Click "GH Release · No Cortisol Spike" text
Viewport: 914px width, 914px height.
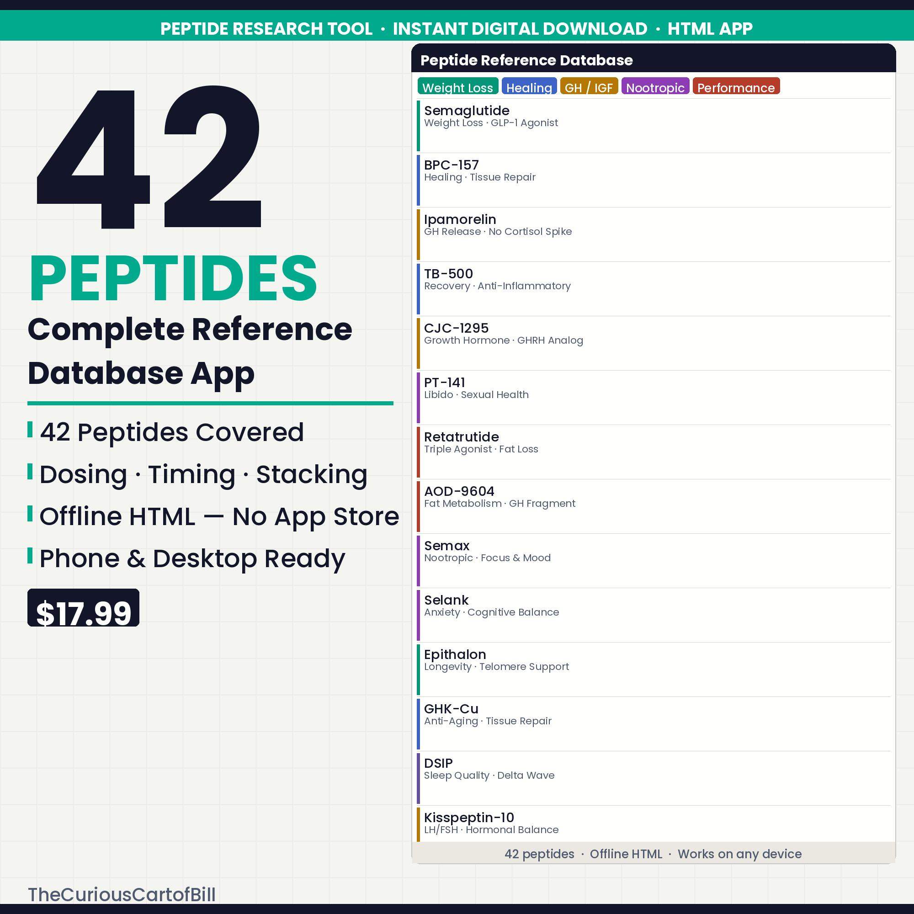498,232
